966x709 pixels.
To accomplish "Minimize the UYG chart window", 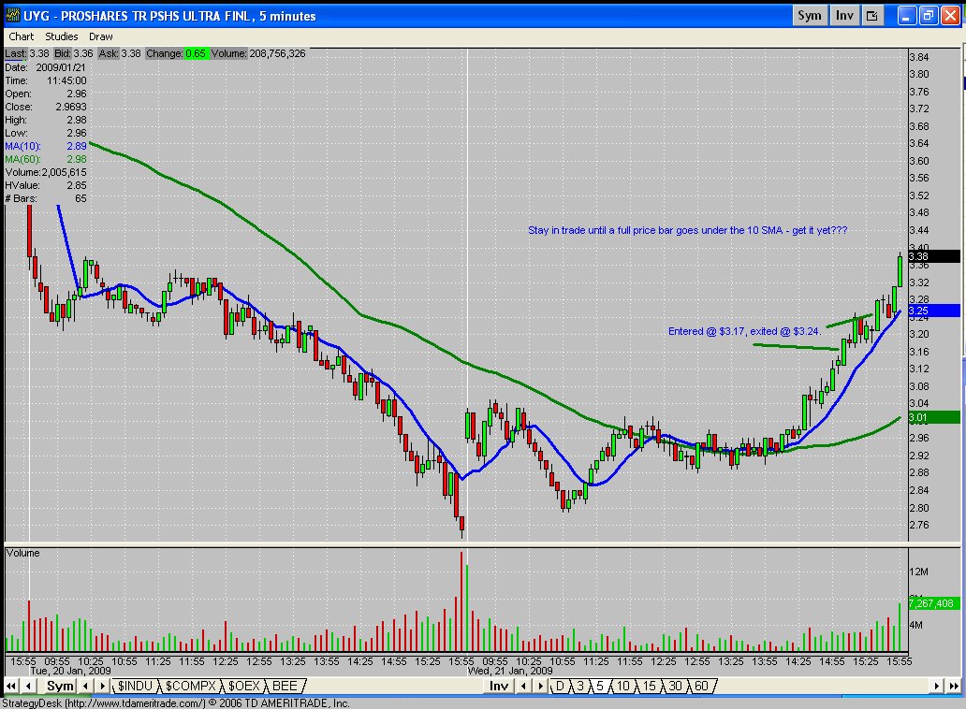I will [x=907, y=16].
